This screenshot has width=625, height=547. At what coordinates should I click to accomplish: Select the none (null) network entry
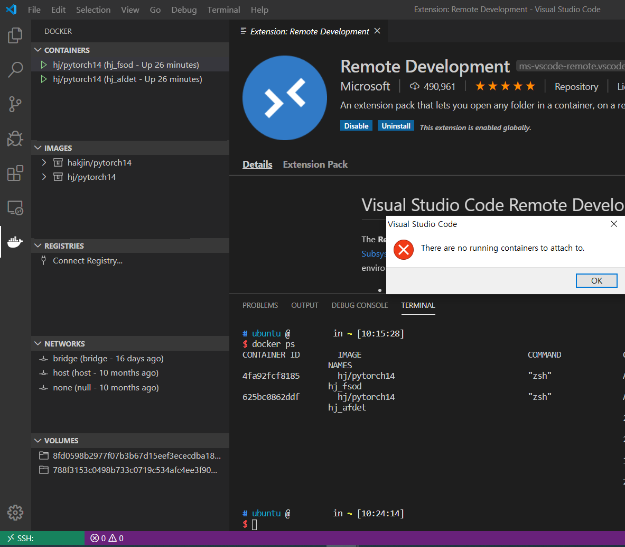[130, 388]
